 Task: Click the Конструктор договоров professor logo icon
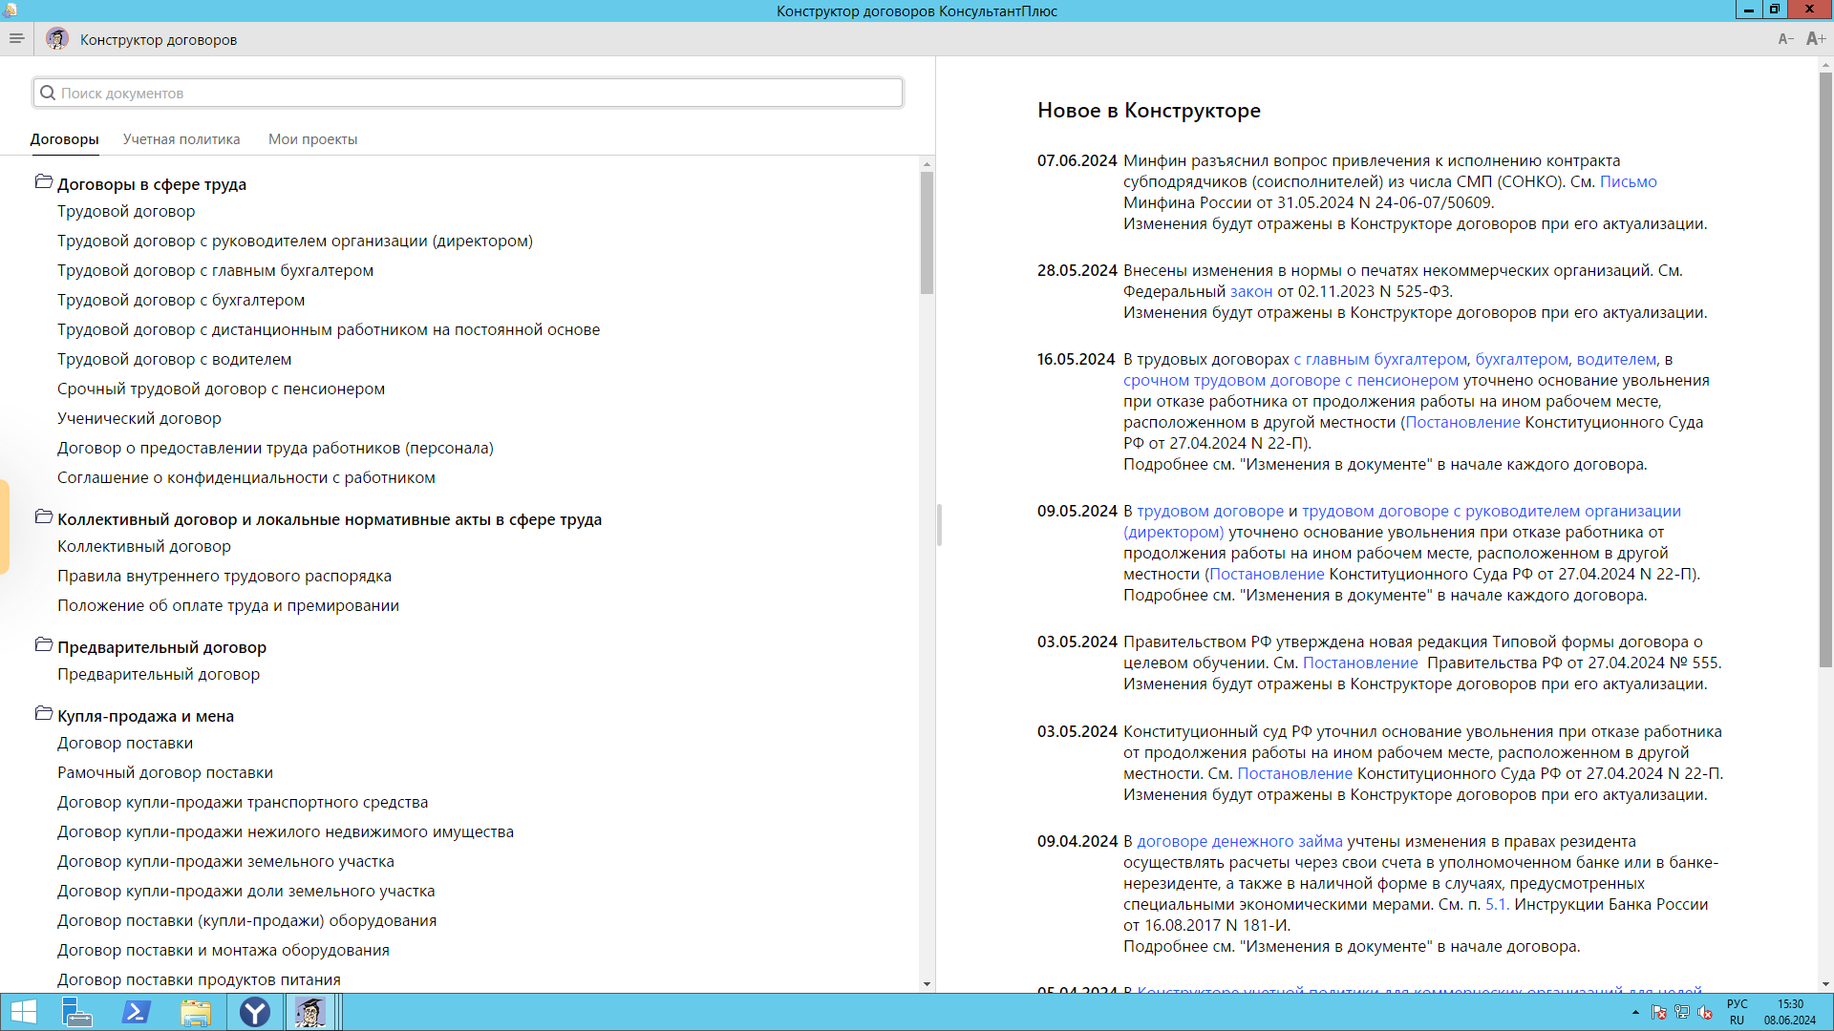57,39
